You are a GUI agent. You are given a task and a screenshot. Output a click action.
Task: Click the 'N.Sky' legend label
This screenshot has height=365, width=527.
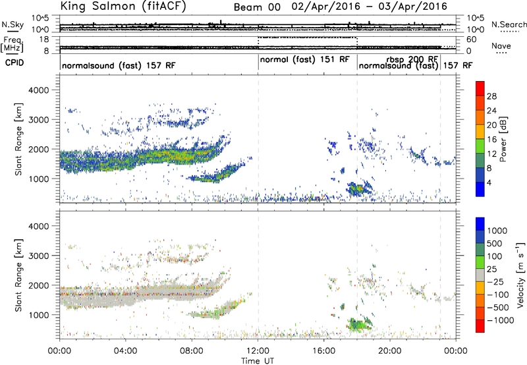(13, 24)
